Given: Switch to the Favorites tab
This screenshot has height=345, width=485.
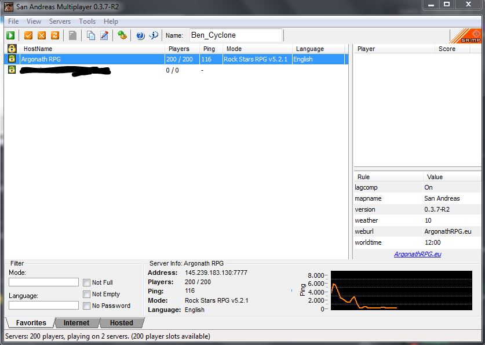Looking at the screenshot, I should 31,323.
